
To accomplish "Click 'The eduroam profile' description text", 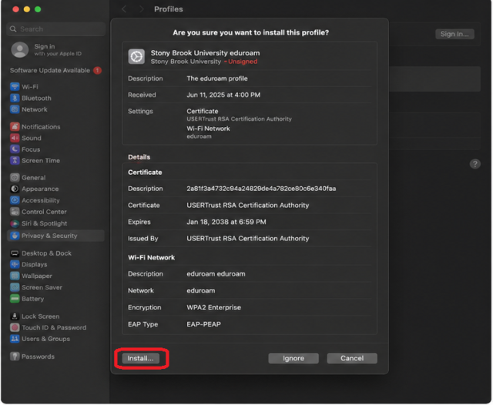I will 217,79.
